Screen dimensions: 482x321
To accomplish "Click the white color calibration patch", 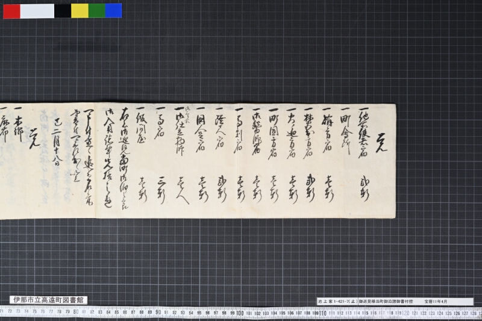I will [x=37, y=11].
